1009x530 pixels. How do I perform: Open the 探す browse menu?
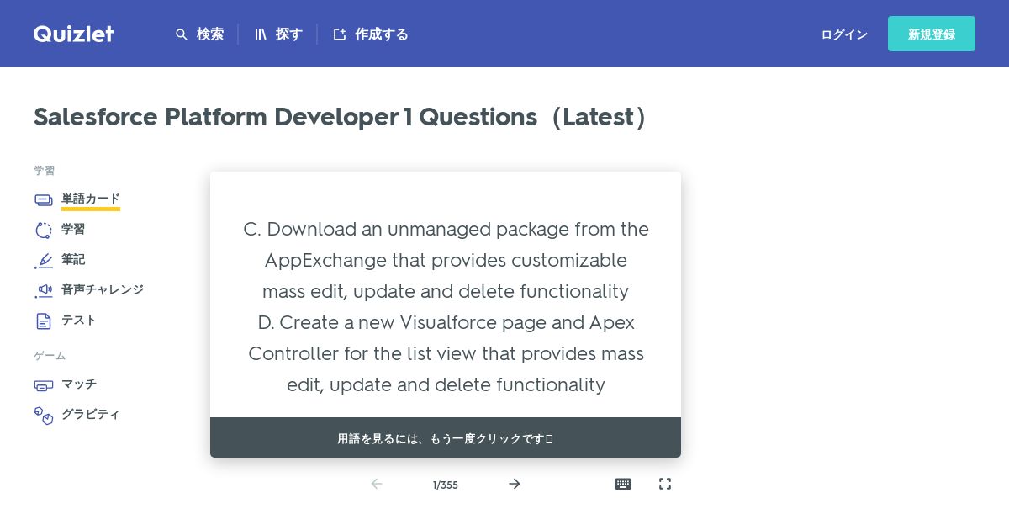pos(278,34)
